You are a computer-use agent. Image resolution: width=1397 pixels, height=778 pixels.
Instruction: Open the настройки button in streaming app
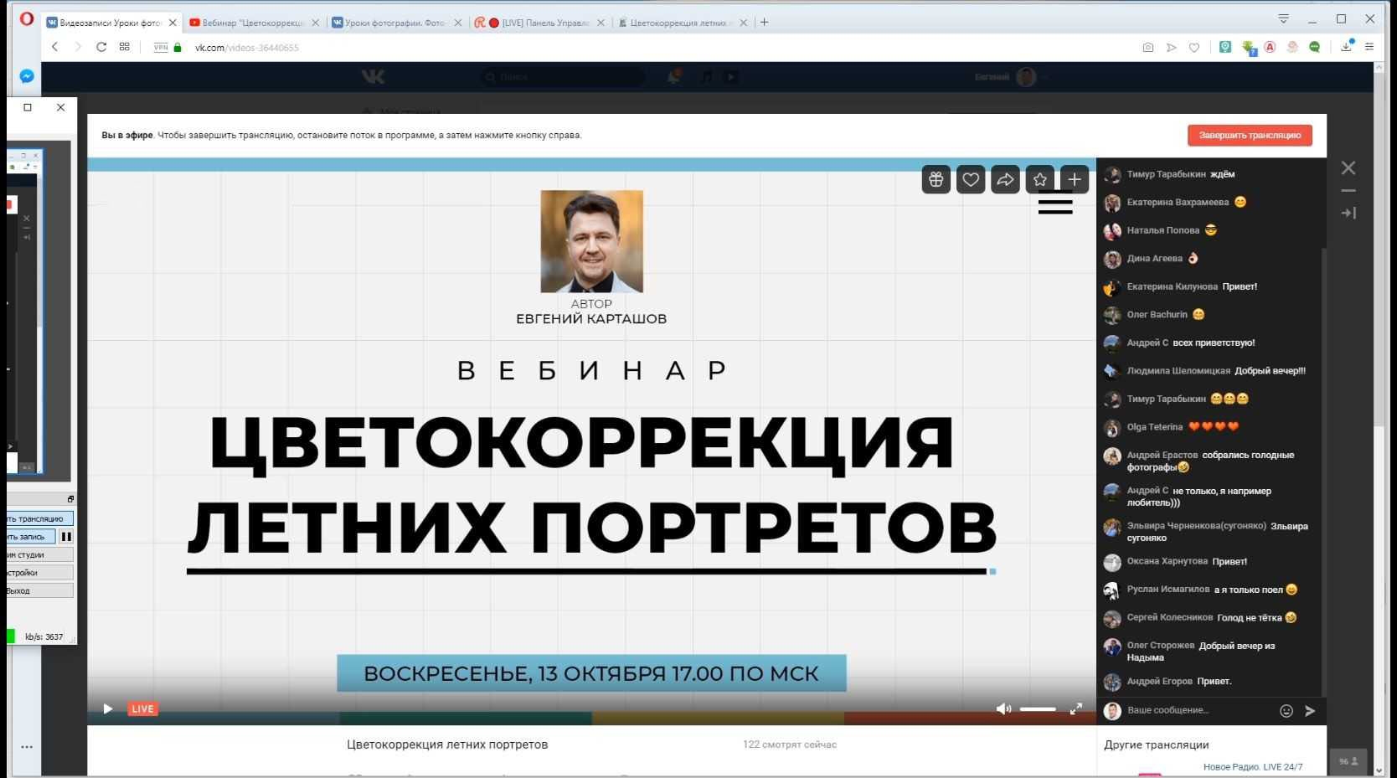40,573
